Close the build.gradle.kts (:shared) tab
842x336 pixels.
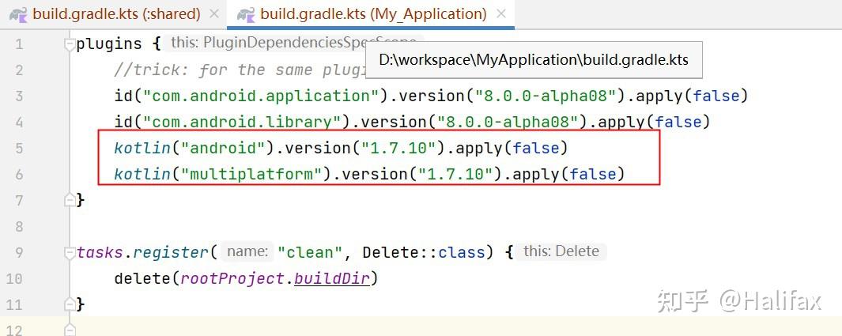pos(213,14)
